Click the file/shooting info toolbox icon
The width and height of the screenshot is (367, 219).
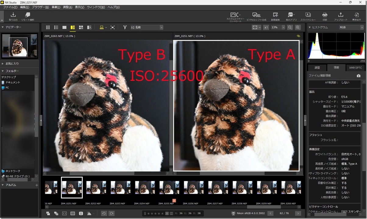tap(358, 75)
